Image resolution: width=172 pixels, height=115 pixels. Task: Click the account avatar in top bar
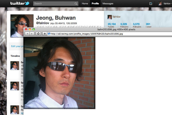160,3
